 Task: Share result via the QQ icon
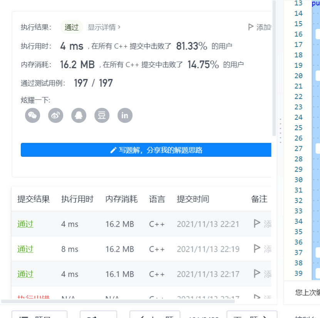[x=79, y=115]
